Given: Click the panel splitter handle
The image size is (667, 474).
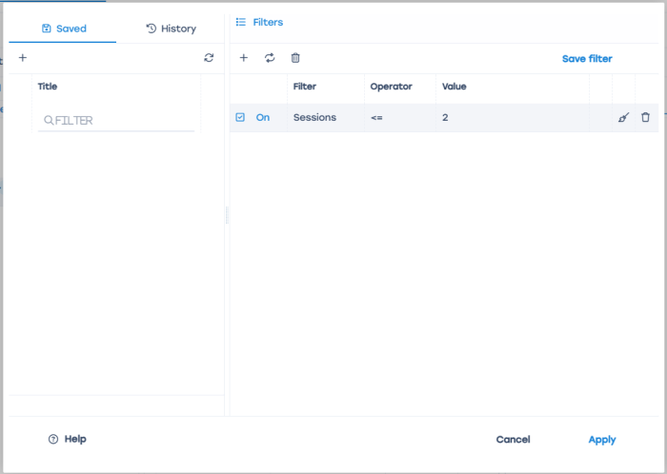Looking at the screenshot, I should (x=227, y=215).
